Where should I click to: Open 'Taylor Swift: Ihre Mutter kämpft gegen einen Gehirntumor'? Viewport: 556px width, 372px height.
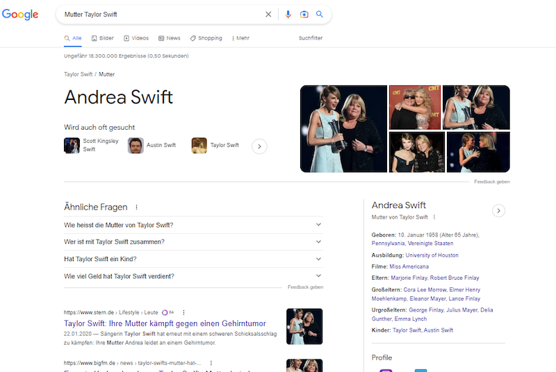pyautogui.click(x=165, y=323)
